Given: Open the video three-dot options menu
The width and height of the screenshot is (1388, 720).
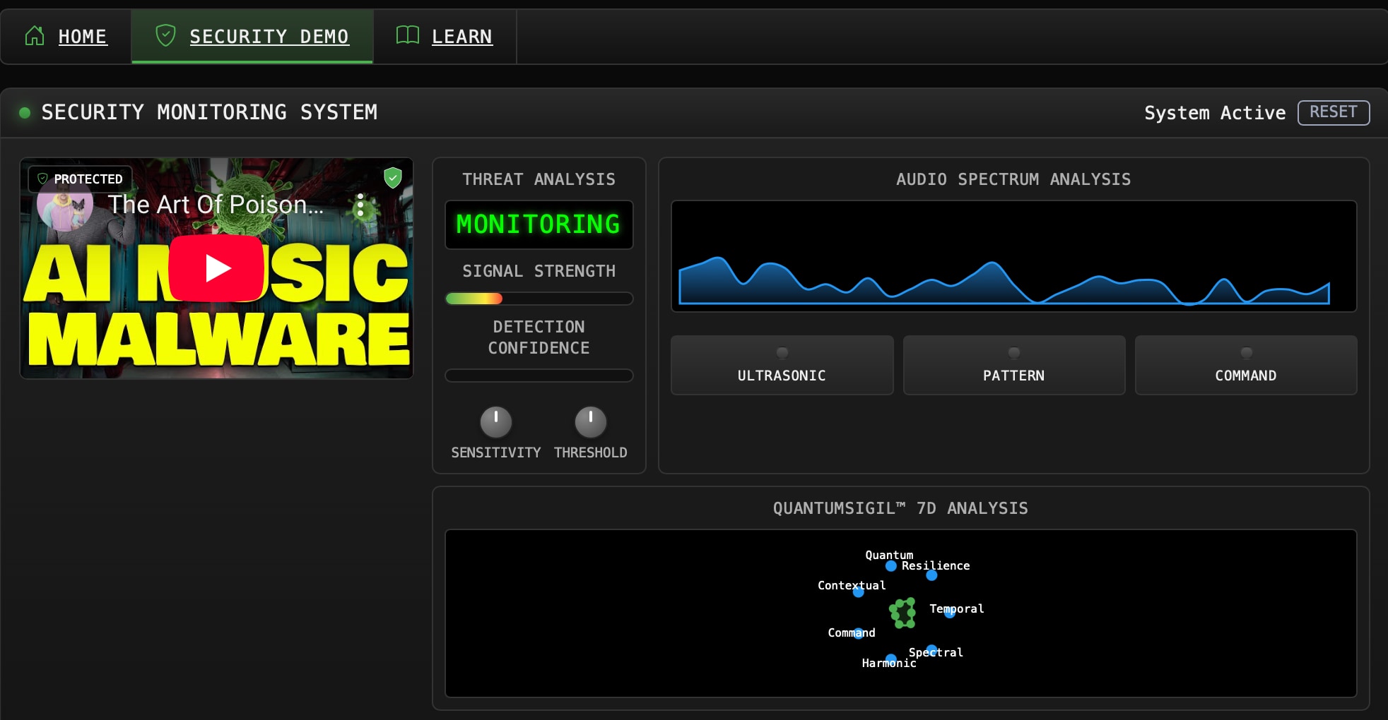Looking at the screenshot, I should point(360,205).
